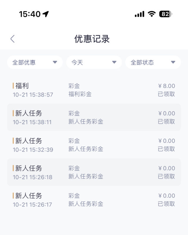188x235 pixels.
Task: Open the 全部状态 status dropdown
Action: 153,62
